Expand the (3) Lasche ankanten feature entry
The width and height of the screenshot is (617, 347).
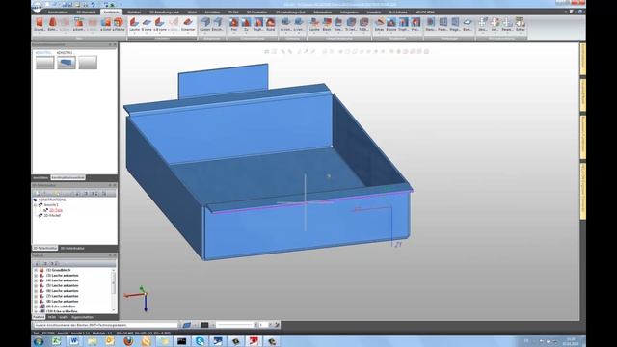(36, 276)
